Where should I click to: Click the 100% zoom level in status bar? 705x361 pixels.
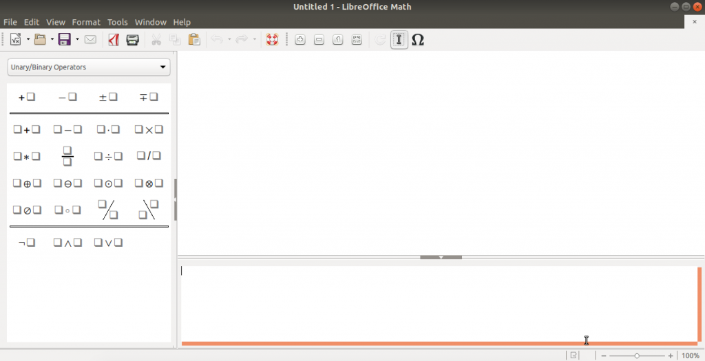pyautogui.click(x=690, y=355)
